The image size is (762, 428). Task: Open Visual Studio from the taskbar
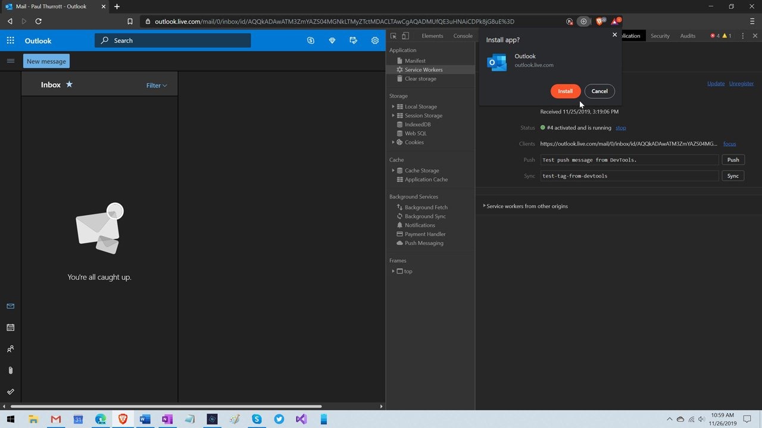click(301, 419)
